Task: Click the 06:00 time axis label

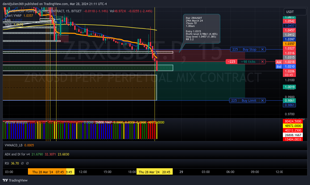Action: click(x=230, y=172)
